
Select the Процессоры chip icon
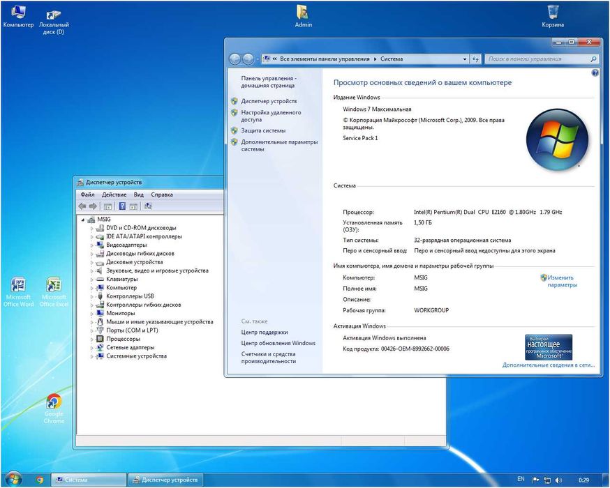point(101,340)
